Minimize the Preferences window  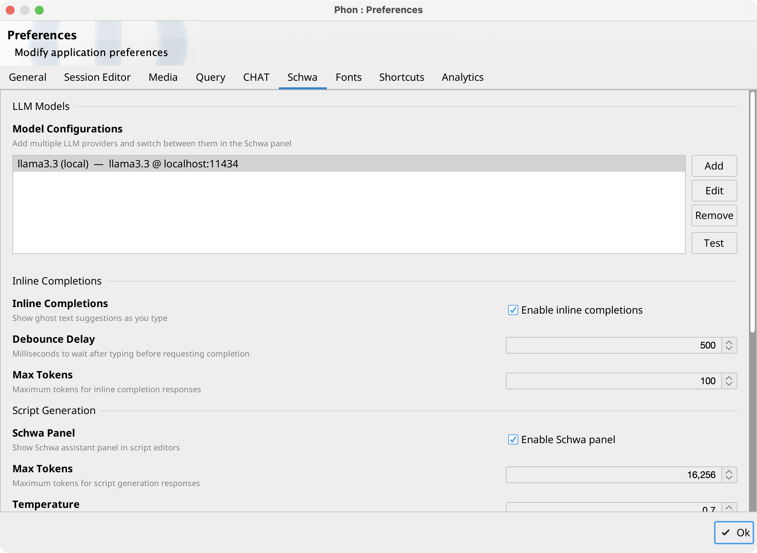25,10
